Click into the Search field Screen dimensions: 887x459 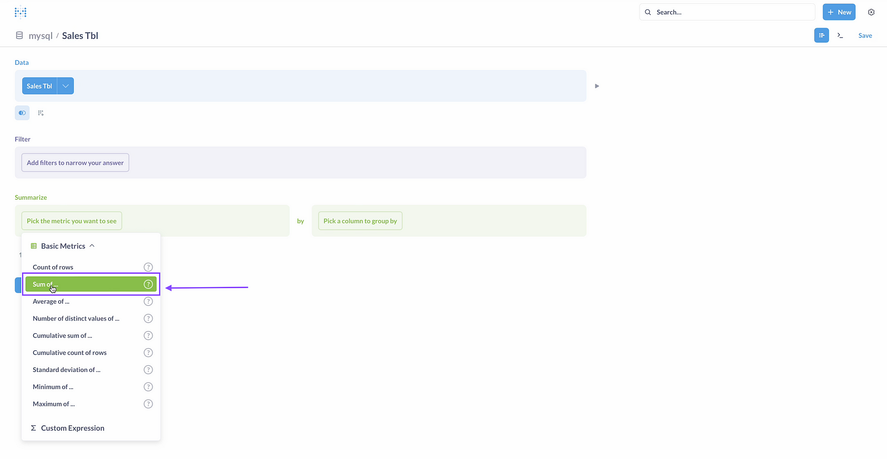732,12
